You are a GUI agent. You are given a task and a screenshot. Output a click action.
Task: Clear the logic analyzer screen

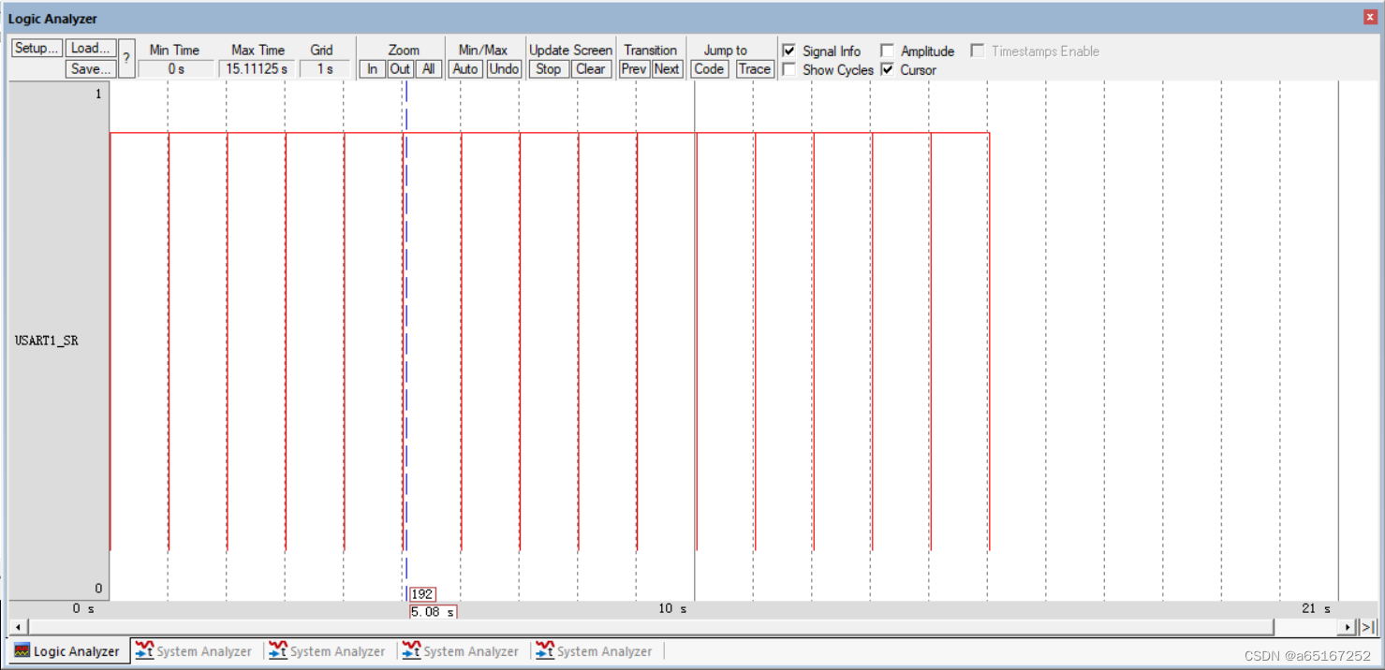pyautogui.click(x=591, y=69)
